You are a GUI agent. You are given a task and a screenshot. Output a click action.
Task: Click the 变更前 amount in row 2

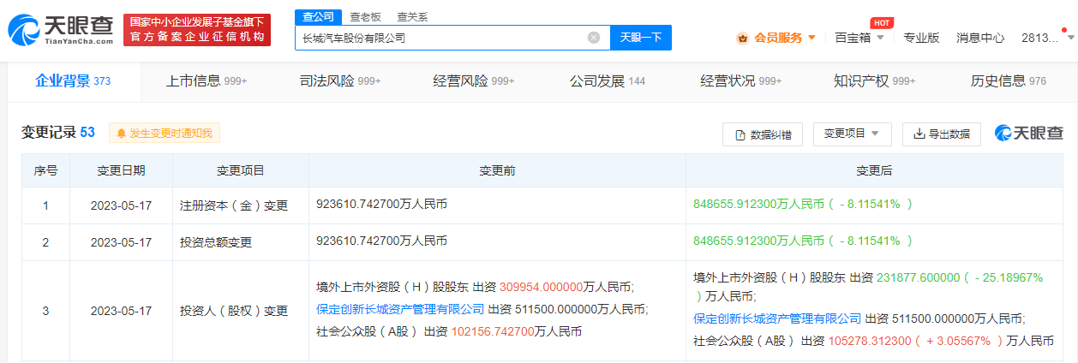[381, 242]
